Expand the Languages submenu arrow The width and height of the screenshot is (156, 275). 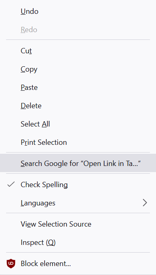coord(145,203)
